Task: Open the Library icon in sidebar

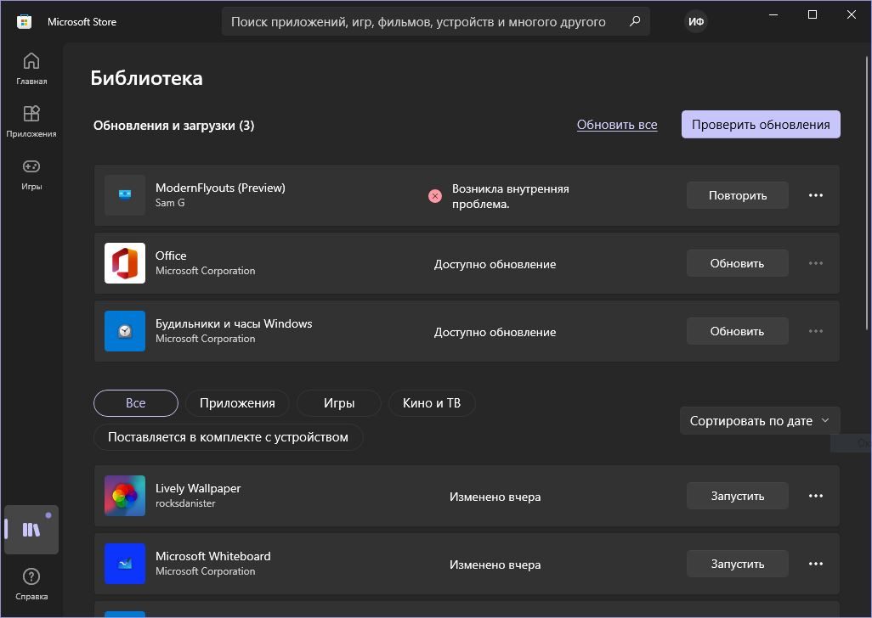Action: coord(31,530)
